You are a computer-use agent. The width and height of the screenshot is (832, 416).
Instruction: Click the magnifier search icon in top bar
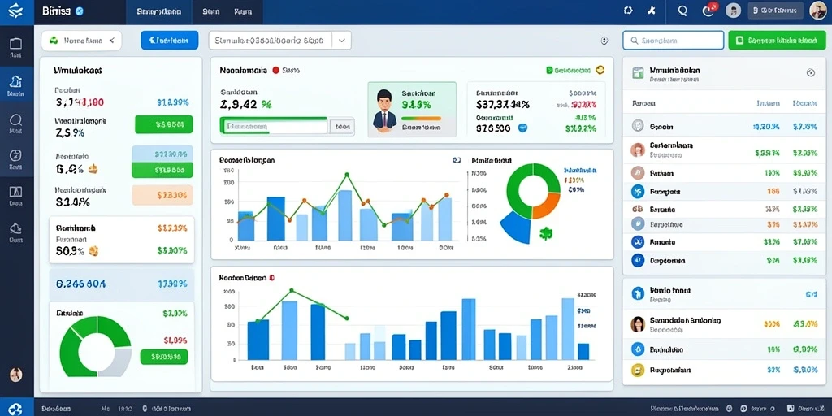pos(682,11)
